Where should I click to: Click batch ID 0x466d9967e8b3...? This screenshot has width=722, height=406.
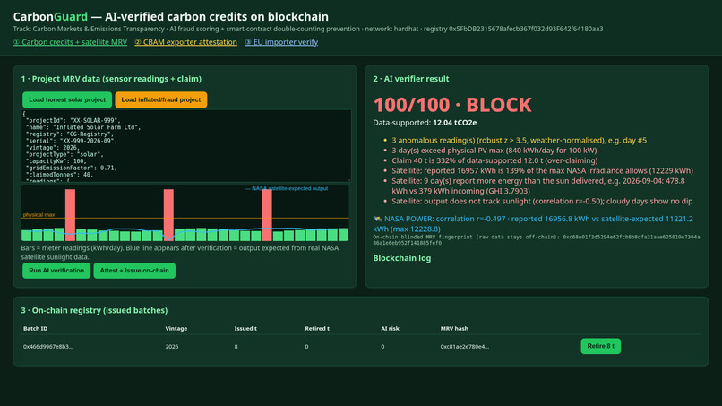click(48, 347)
